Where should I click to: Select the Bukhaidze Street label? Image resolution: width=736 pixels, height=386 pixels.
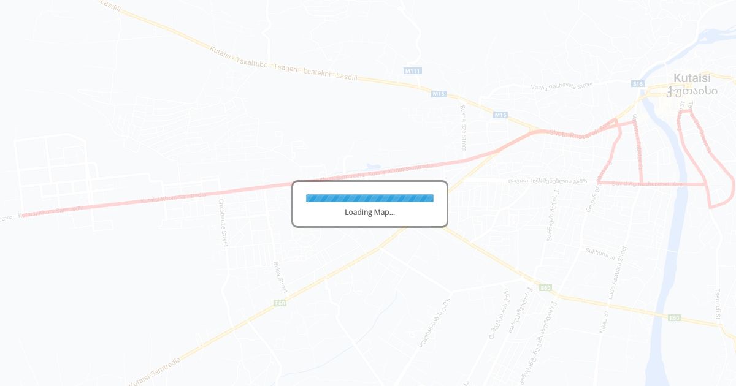click(464, 128)
